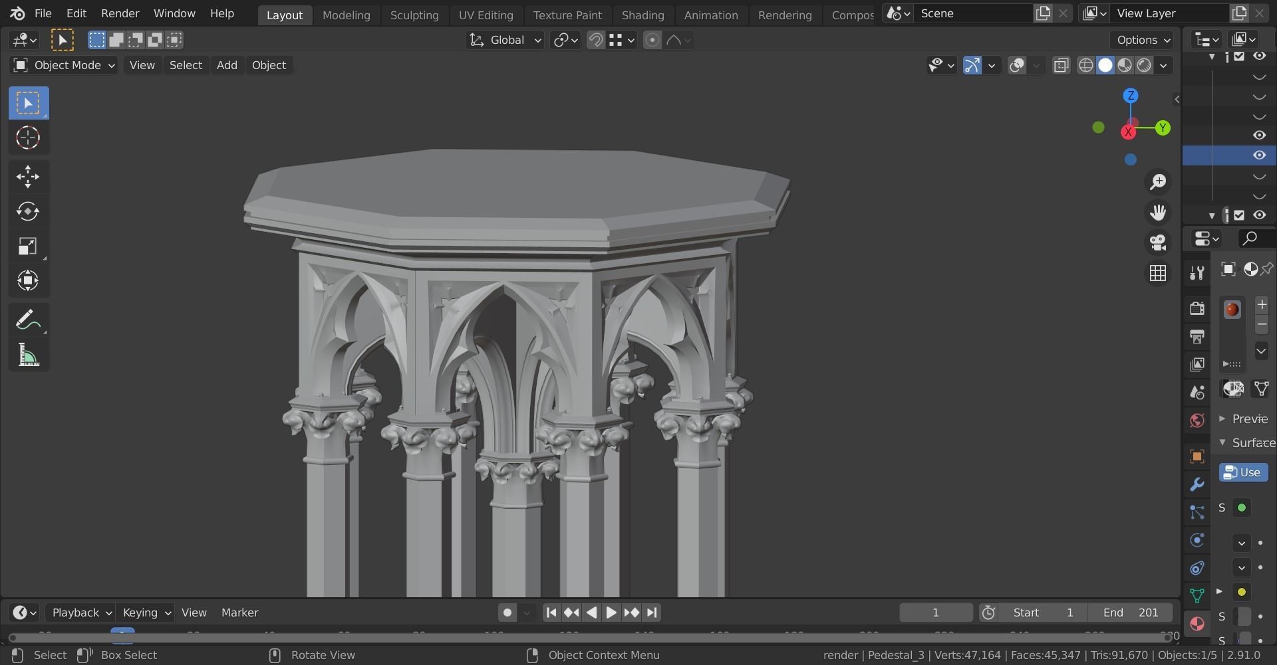Open the Object Constraints properties tab
This screenshot has height=665, width=1277.
click(1197, 568)
